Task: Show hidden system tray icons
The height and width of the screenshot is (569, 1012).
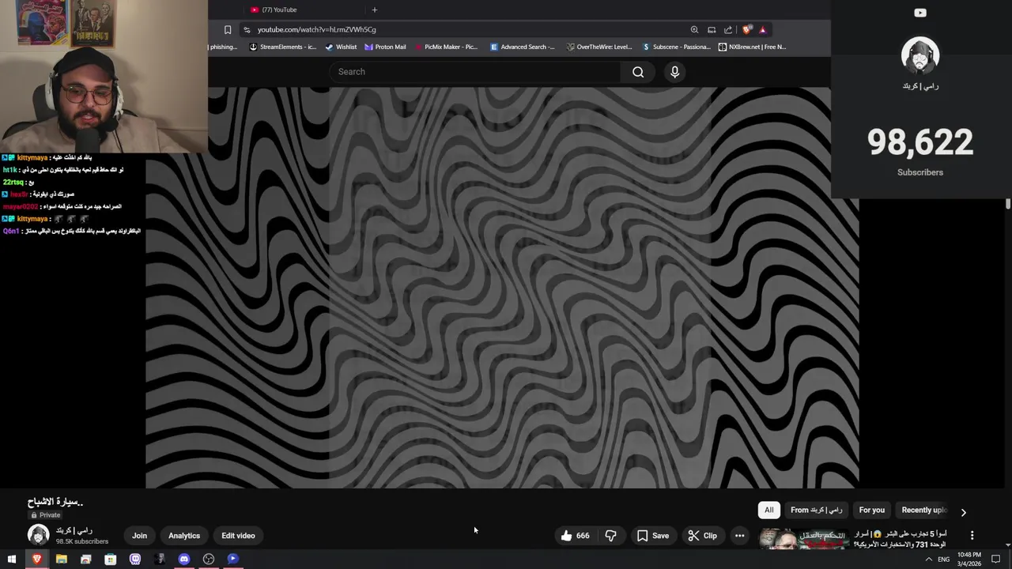Action: (928, 559)
